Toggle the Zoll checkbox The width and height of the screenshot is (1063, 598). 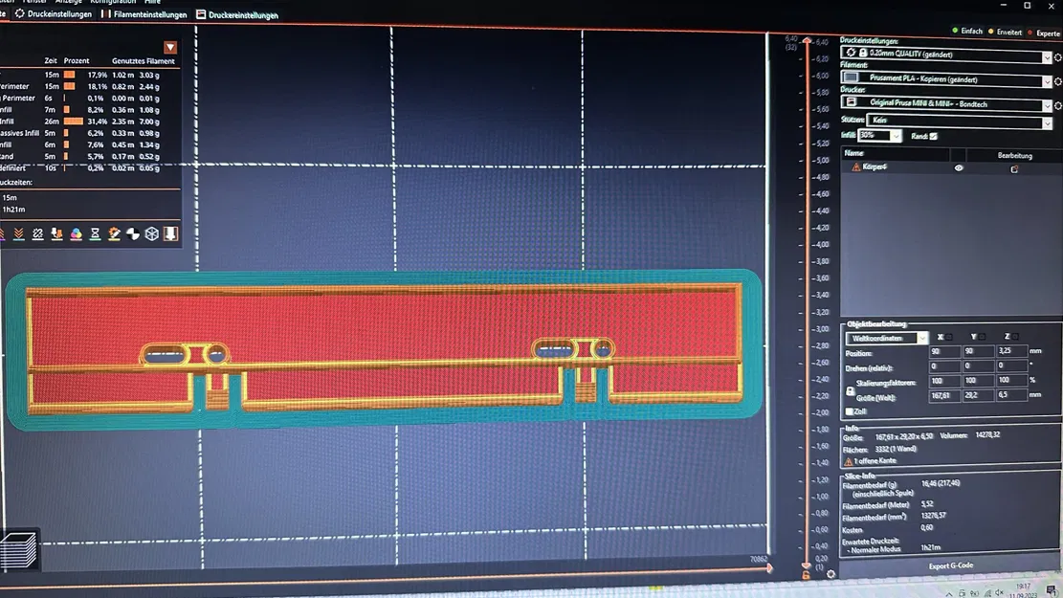point(850,411)
